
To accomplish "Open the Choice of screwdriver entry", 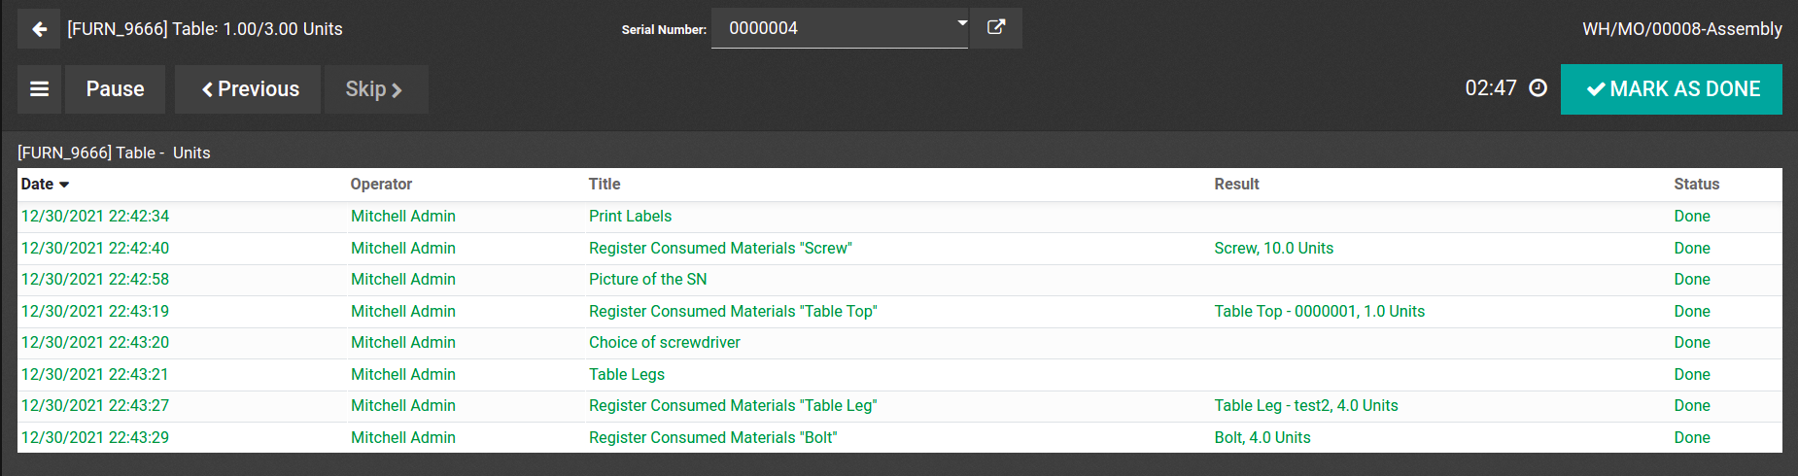I will click(664, 342).
